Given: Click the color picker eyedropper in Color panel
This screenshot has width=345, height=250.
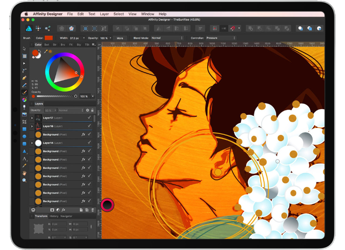Looking at the screenshot, I should point(46,51).
